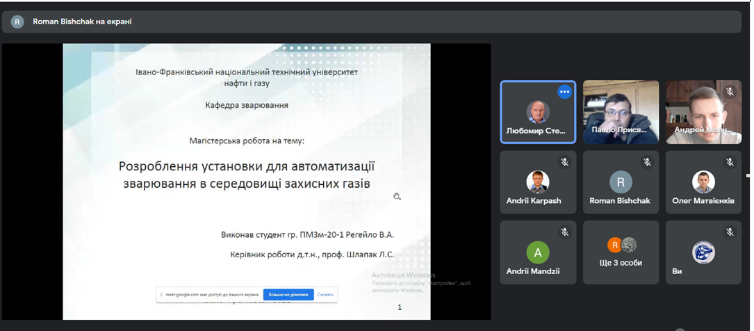Screen dimensions: 754x331
Task: Click the 'Roman Bishchak на екрані' banner
Action: [x=82, y=22]
